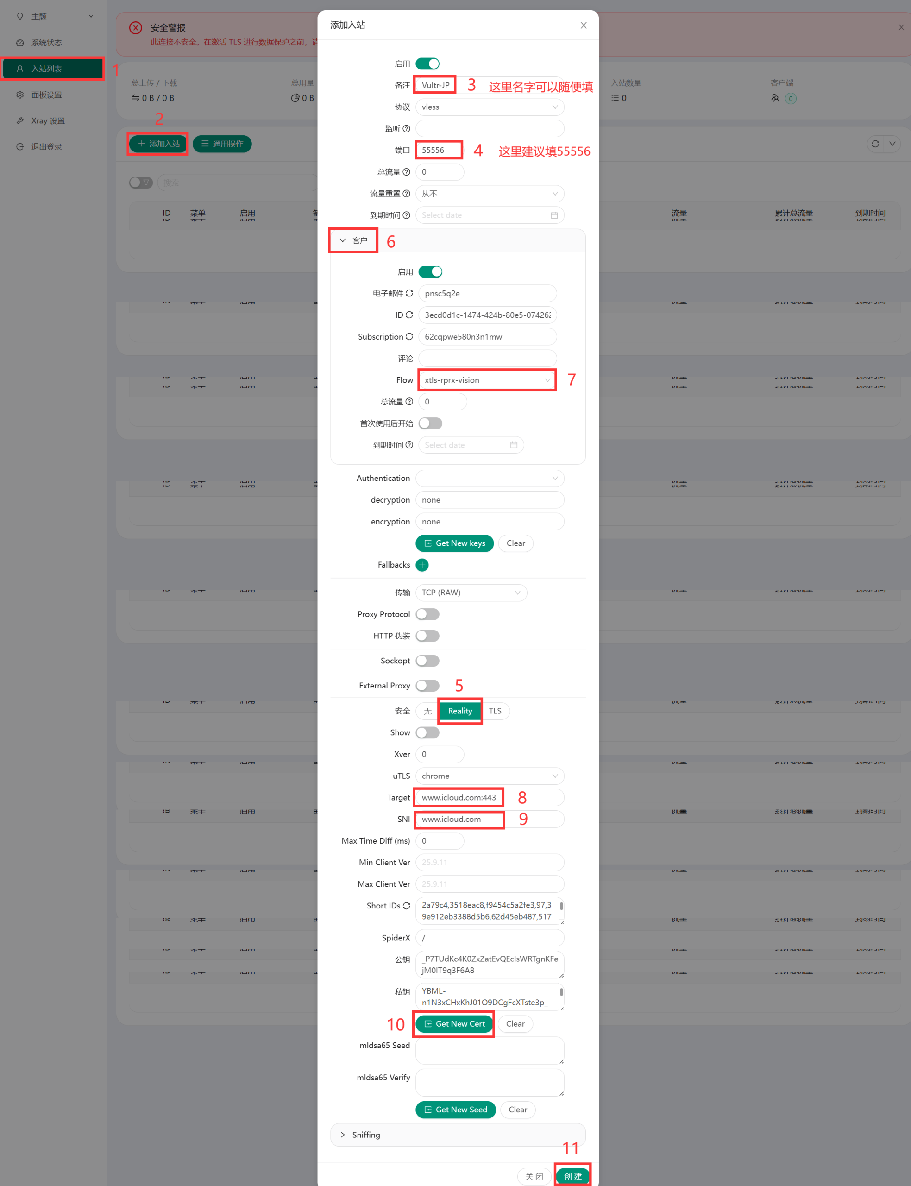Turn on the External Proxy switch
911x1186 pixels.
coord(427,686)
